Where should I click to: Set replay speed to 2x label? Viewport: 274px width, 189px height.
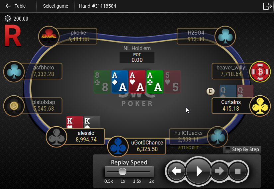click(x=151, y=181)
